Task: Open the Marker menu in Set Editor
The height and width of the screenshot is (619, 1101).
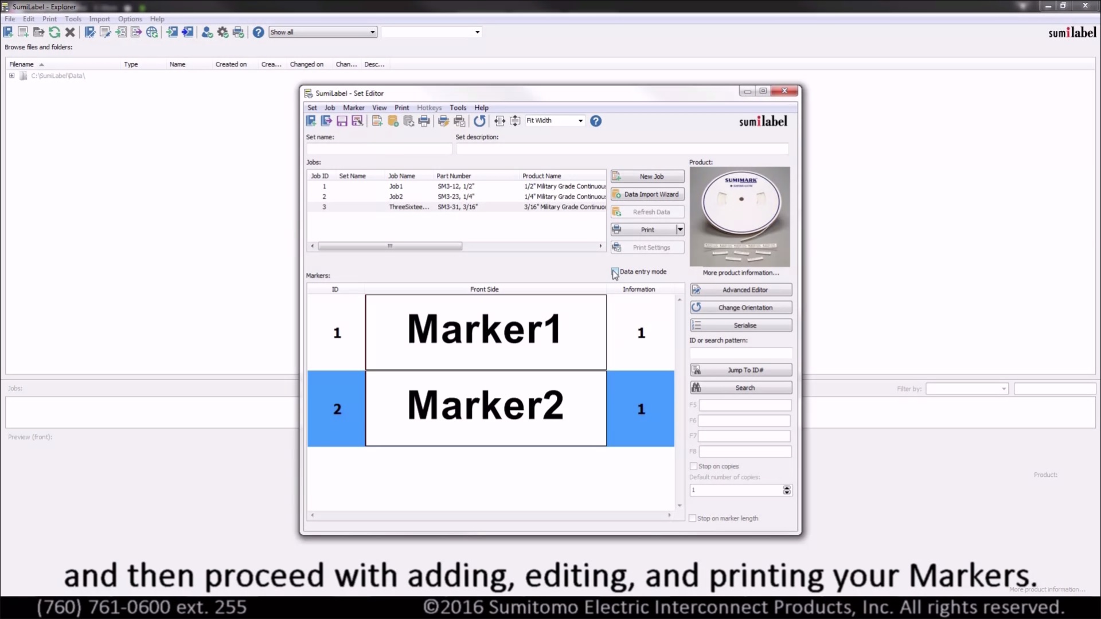Action: tap(353, 108)
